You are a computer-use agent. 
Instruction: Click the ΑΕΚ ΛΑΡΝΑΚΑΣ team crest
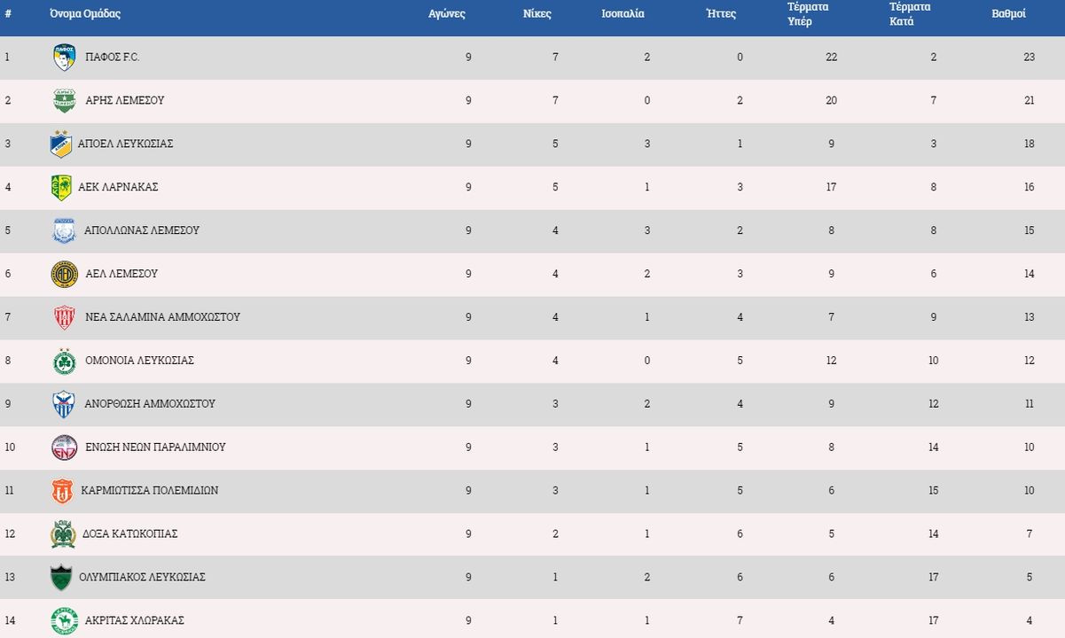61,188
